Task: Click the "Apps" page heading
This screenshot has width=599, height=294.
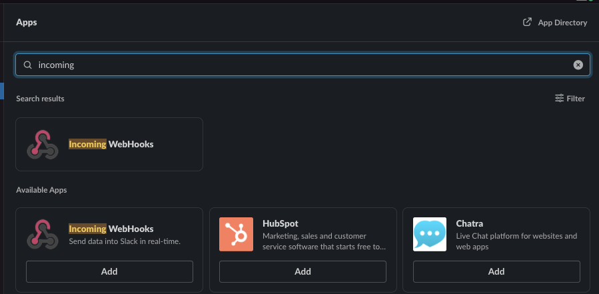Action: (x=27, y=22)
